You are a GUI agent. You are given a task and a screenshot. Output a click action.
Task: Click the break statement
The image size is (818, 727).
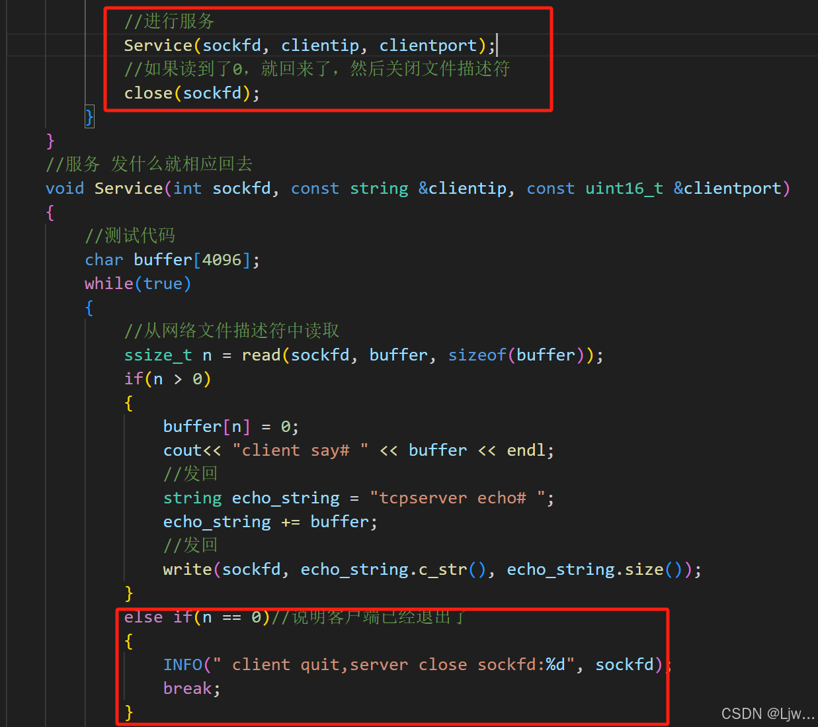(187, 689)
